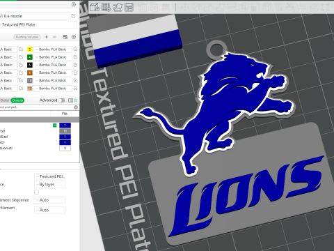Viewport: 334px width, 251px height.
Task: Open printer settings gear at panel top
Action: click(74, 4)
